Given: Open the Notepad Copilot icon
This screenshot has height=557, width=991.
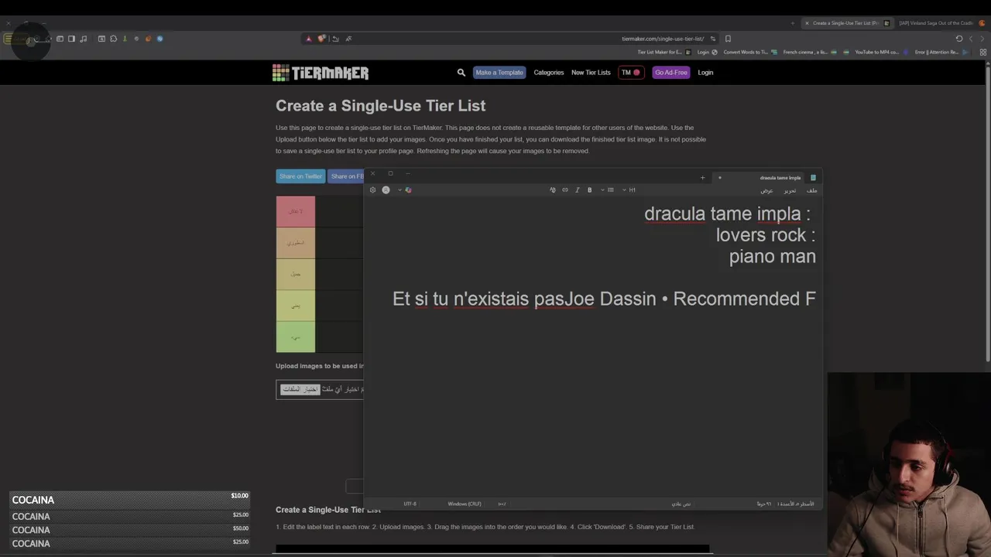Looking at the screenshot, I should (408, 190).
